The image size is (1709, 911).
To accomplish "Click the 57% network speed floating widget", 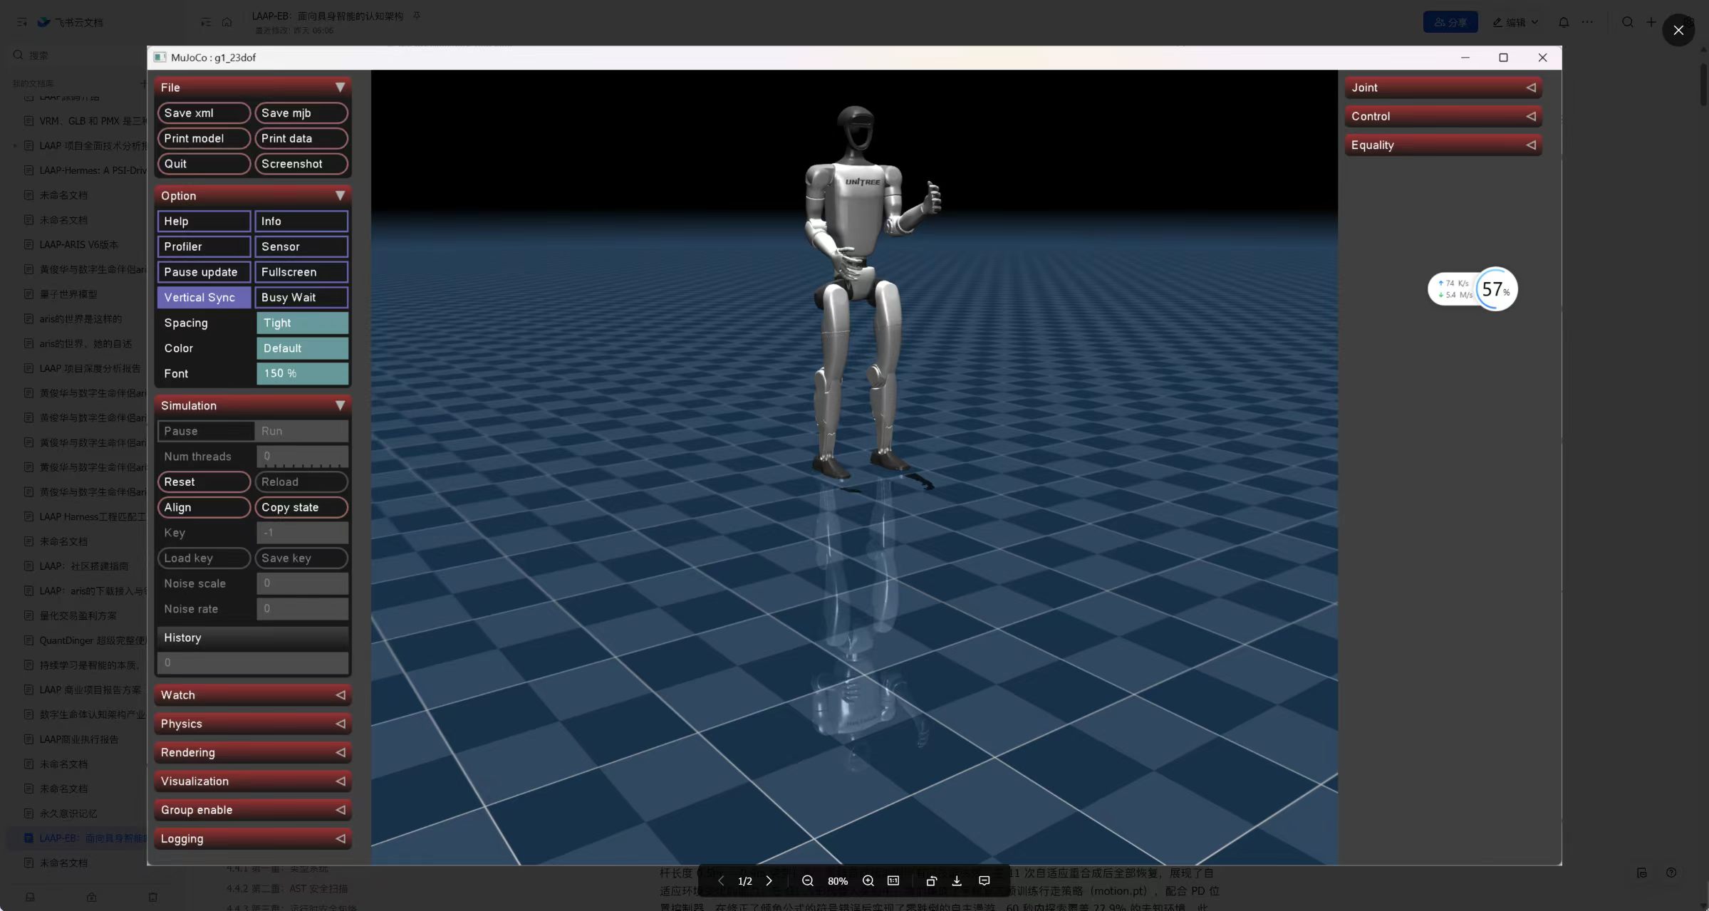I will point(1472,289).
